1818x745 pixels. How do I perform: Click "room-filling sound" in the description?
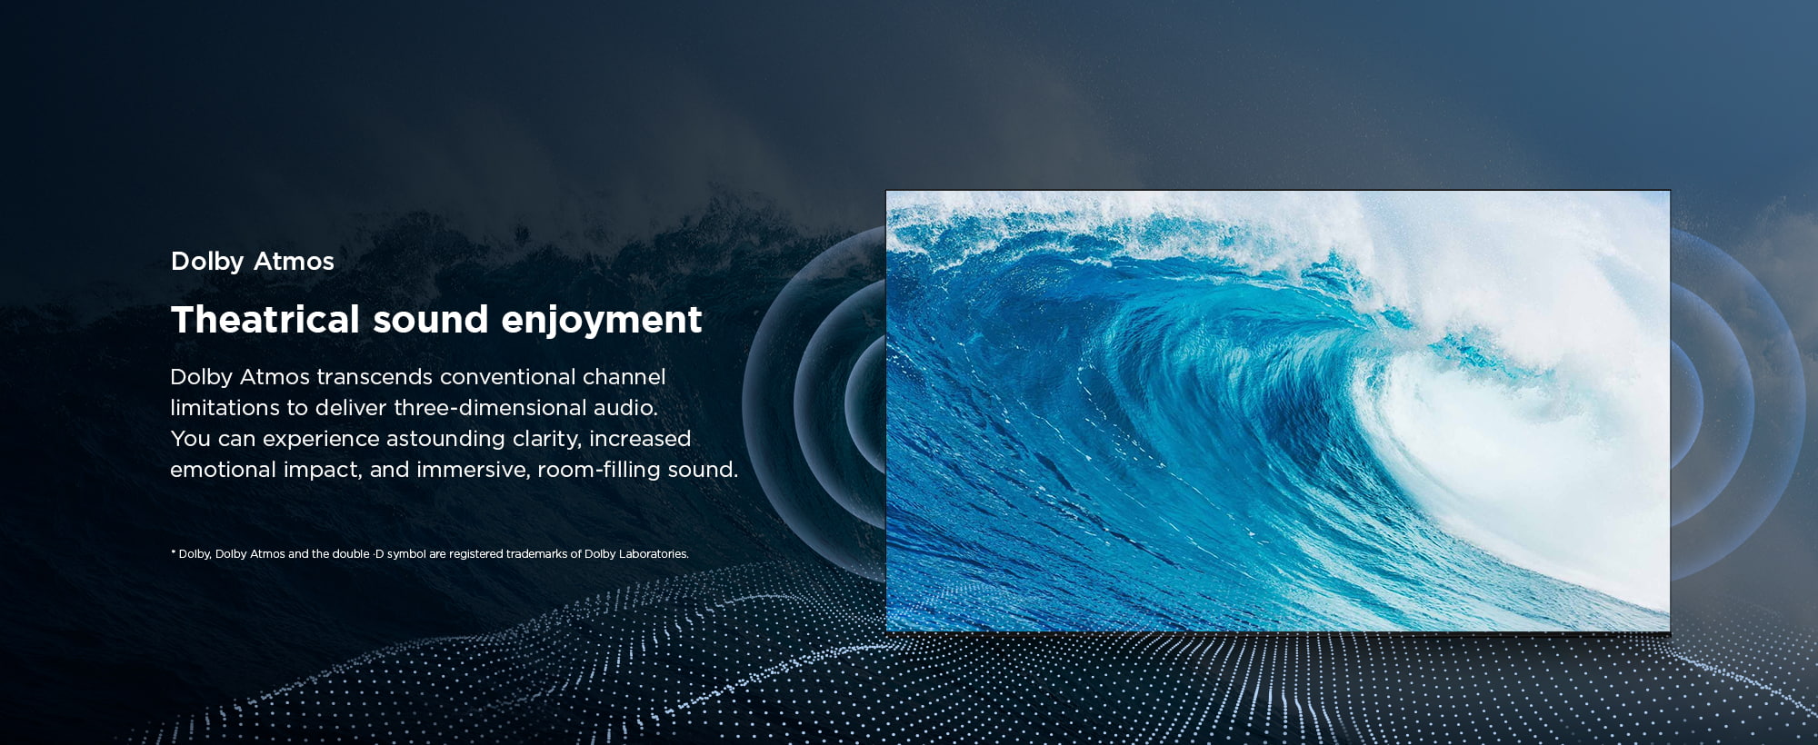[636, 470]
